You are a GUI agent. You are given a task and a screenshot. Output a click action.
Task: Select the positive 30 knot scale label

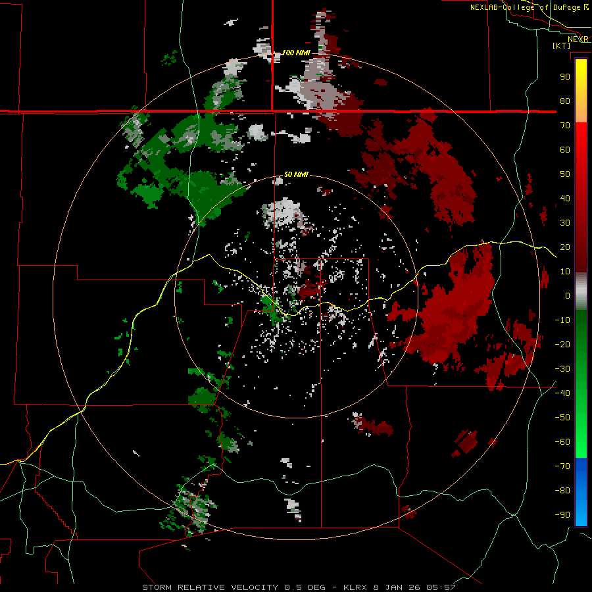565,223
